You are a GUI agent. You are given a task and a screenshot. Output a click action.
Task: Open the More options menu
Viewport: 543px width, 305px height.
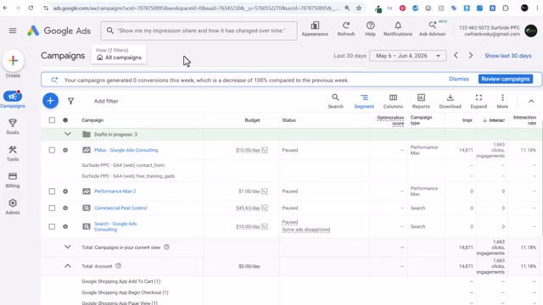pos(502,101)
